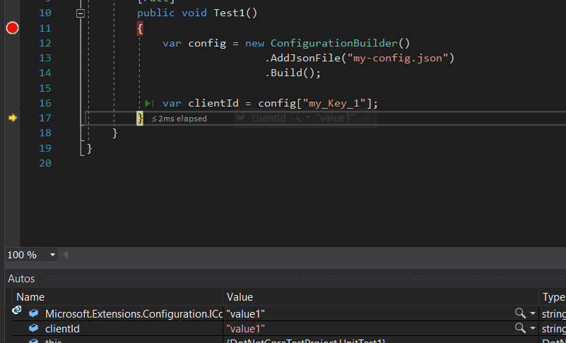Collapse the Test1 method outline

[81, 13]
